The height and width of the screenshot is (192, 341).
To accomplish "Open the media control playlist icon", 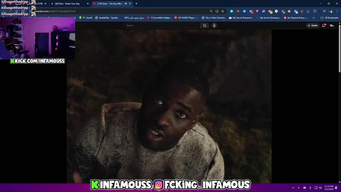I will [324, 11].
